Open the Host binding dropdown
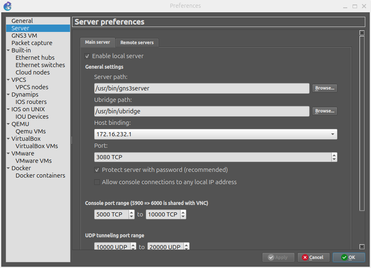 point(333,134)
